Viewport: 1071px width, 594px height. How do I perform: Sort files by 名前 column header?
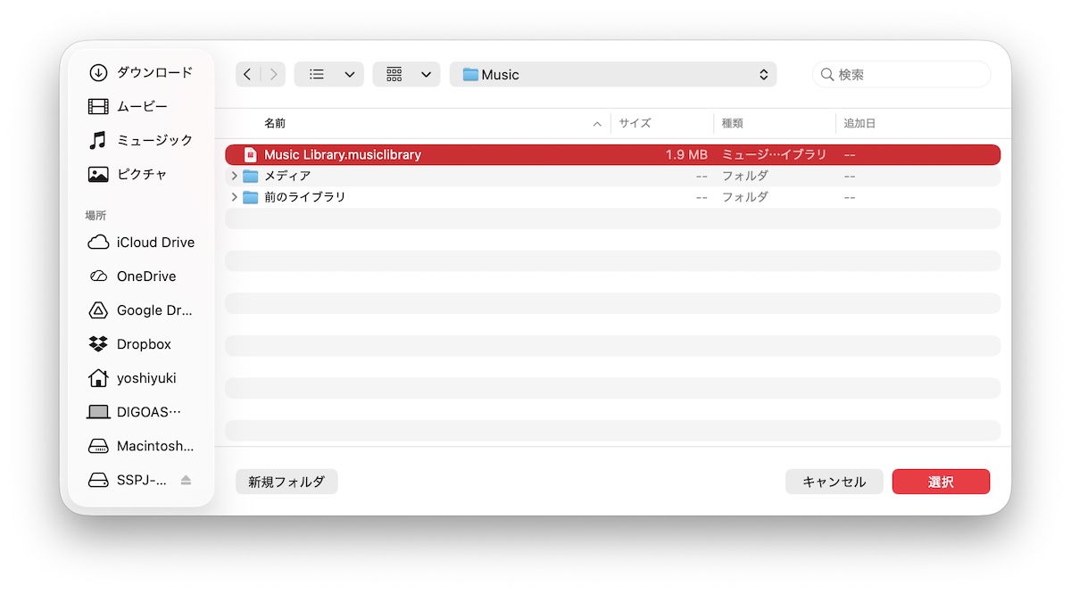[275, 124]
